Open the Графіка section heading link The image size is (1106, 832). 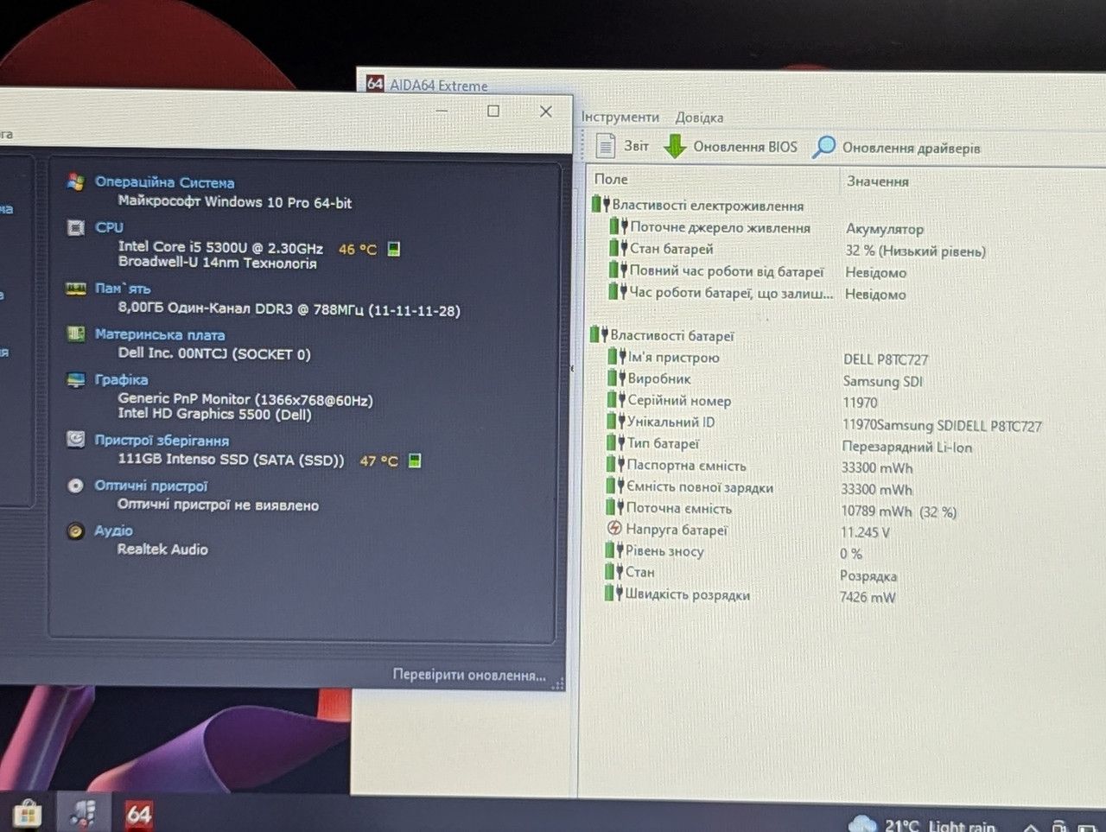(121, 379)
